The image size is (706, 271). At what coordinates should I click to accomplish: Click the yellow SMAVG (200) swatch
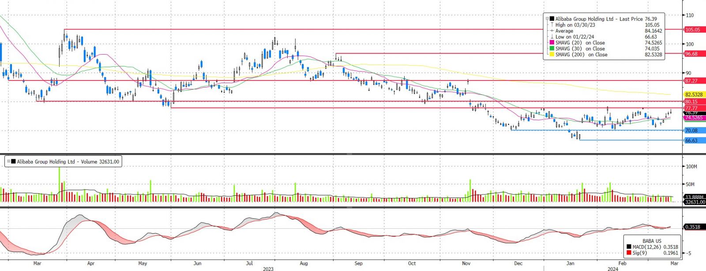(x=552, y=55)
